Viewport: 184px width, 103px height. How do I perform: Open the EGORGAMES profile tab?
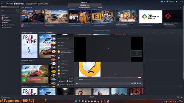coord(43,4)
